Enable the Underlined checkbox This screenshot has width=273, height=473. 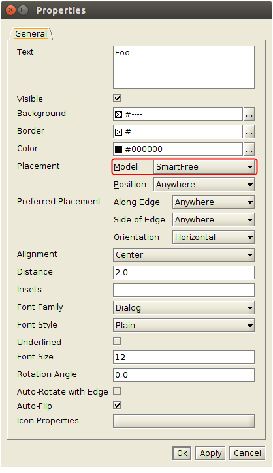click(117, 341)
